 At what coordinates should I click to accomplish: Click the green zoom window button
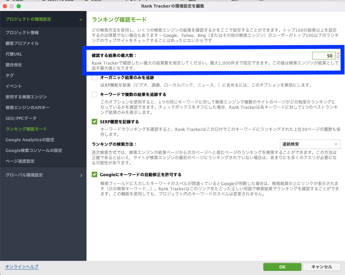point(19,6)
